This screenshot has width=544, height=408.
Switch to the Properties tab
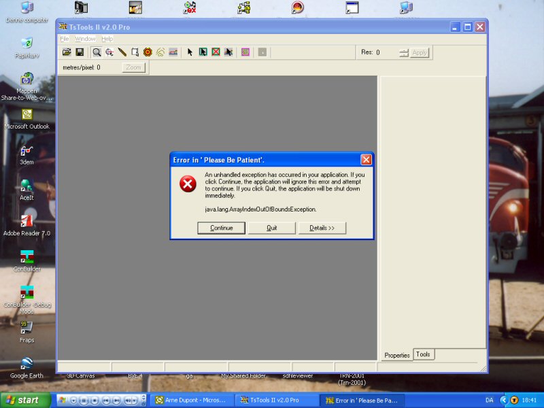coord(397,355)
